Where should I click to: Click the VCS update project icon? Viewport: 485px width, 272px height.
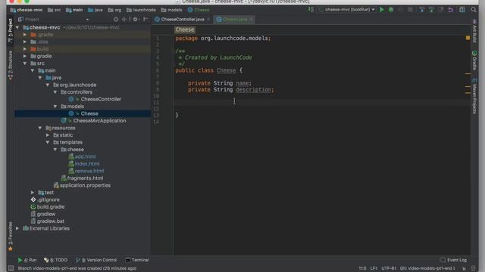click(422, 10)
